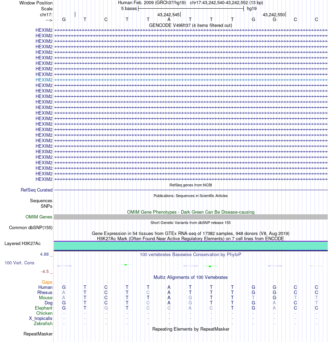
Task: Click the 100 Vert. Cons label
Action: pos(19,263)
